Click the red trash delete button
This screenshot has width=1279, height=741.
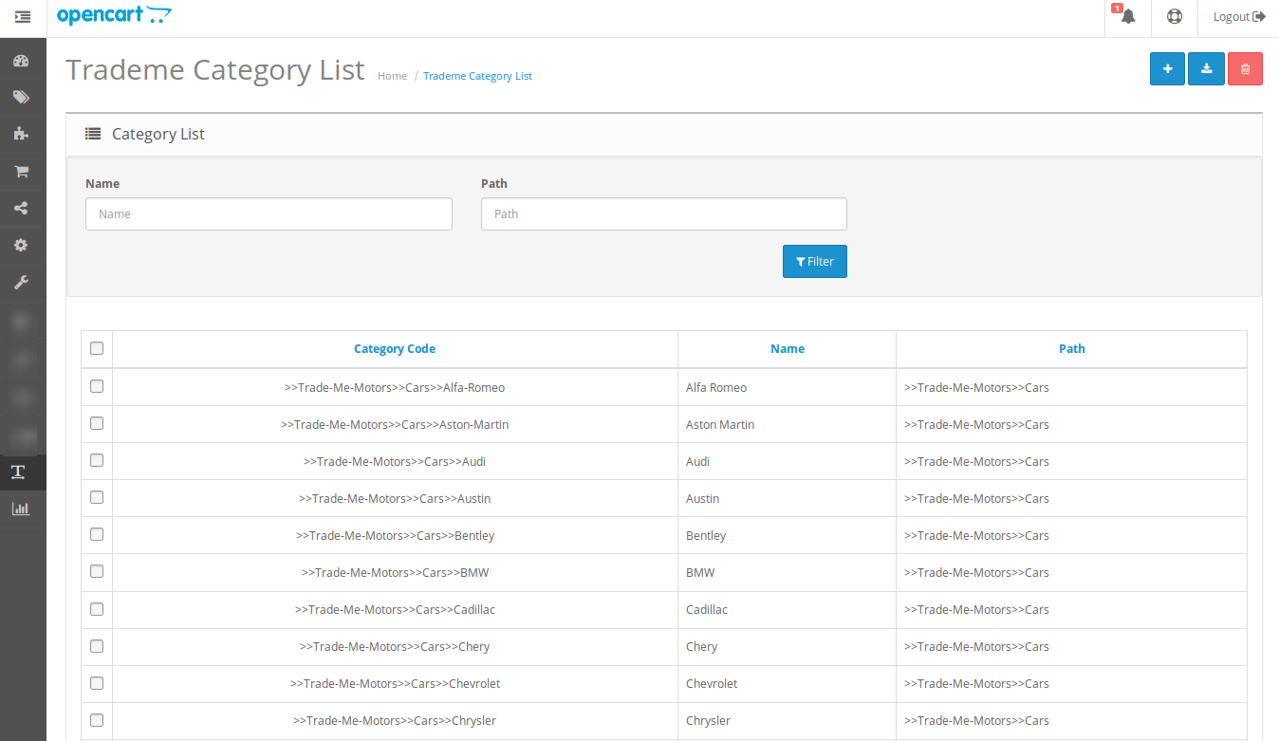(x=1245, y=68)
